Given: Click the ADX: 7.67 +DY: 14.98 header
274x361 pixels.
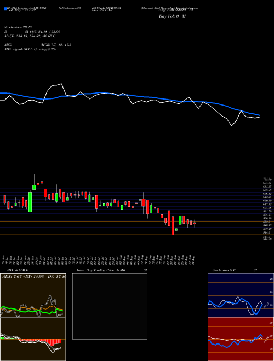Looking at the screenshot, I should (34, 276).
